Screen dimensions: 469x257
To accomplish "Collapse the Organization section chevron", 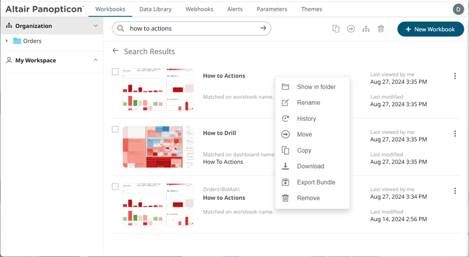I will (95, 26).
